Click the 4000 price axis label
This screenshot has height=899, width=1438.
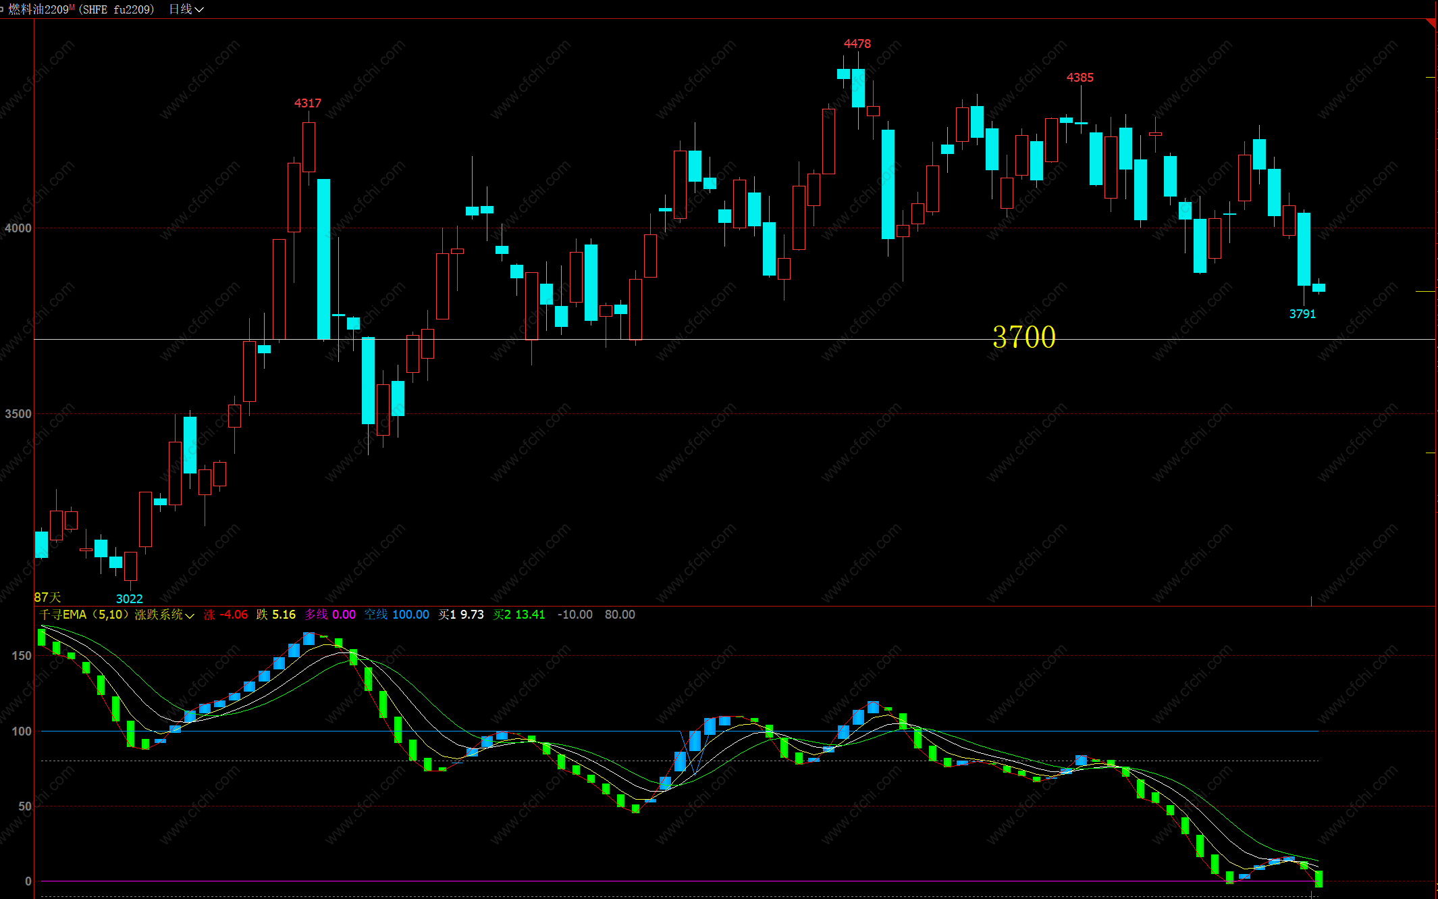(18, 228)
